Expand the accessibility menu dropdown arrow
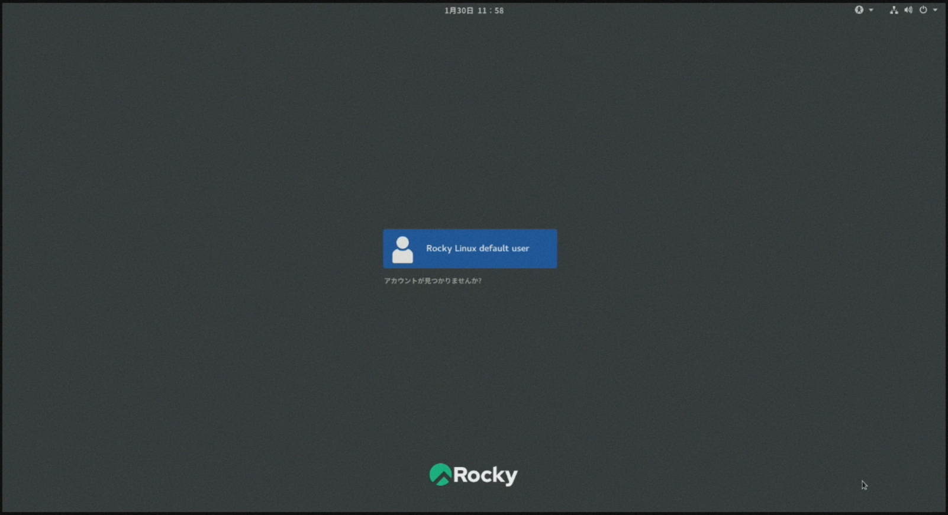Screen dimensions: 948x515 [x=871, y=10]
